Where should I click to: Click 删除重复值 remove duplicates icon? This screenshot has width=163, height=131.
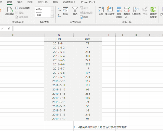coord(119,11)
